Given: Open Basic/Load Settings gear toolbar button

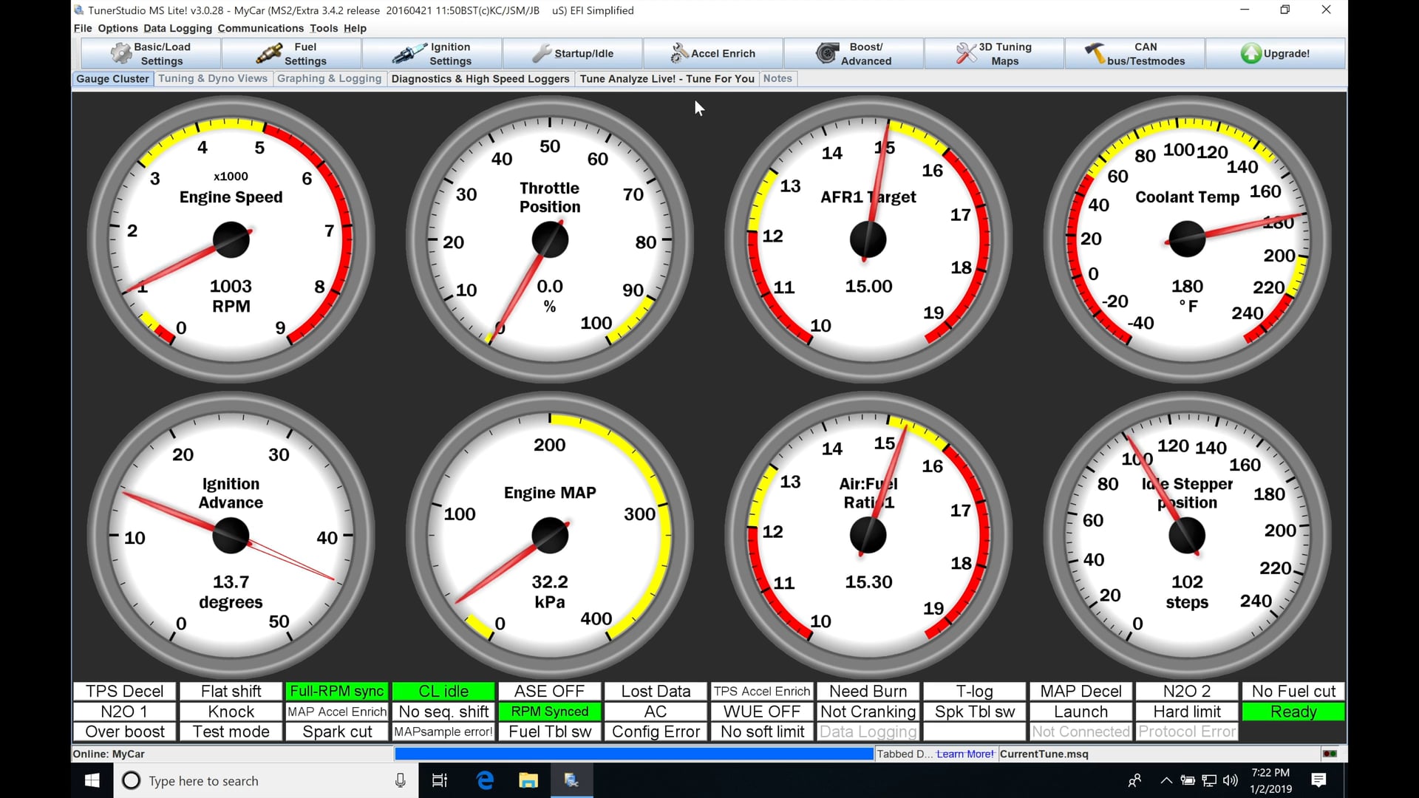Looking at the screenshot, I should (x=151, y=53).
